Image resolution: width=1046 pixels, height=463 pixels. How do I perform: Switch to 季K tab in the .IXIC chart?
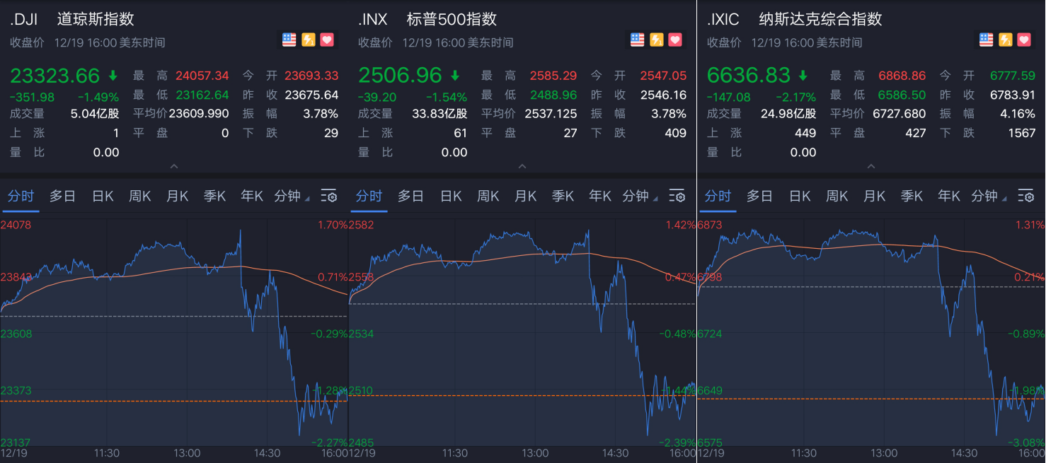click(912, 196)
